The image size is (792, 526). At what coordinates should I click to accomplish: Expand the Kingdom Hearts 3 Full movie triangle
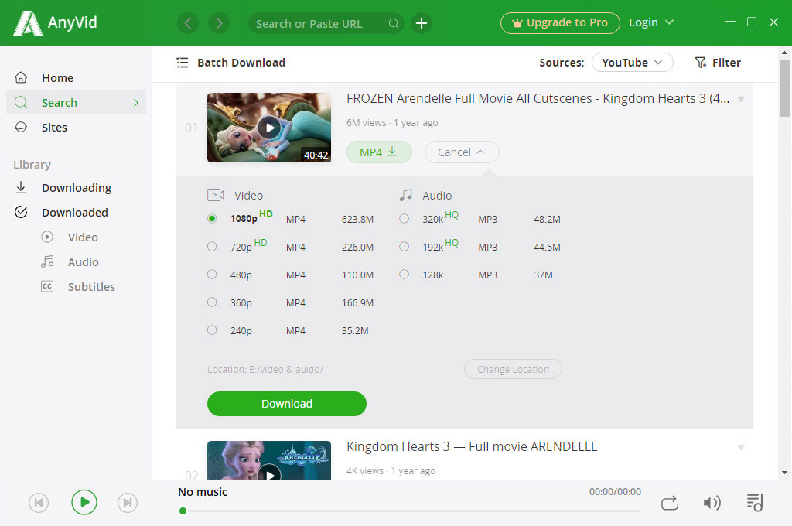pos(741,447)
